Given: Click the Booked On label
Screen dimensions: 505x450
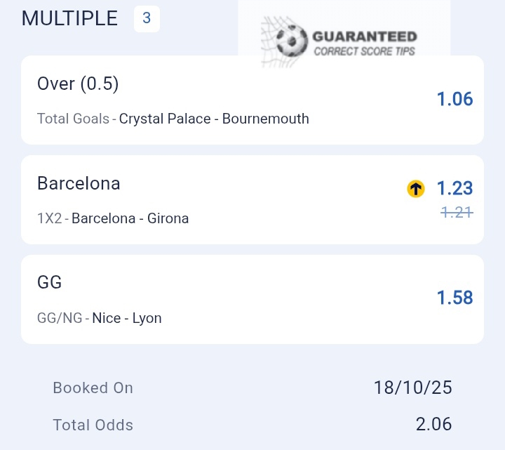Looking at the screenshot, I should [93, 388].
